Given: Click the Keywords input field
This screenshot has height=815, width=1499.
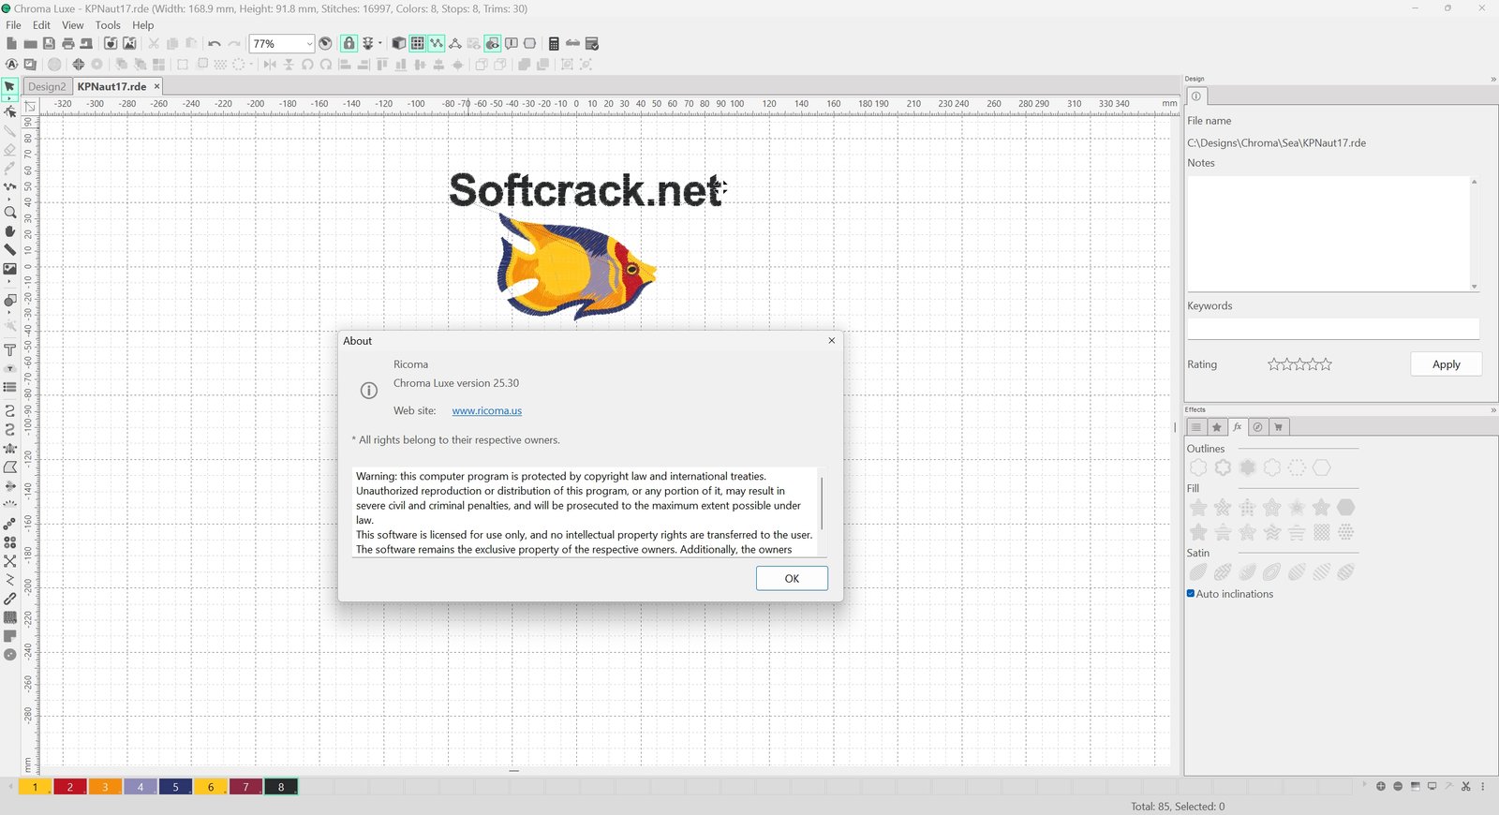Looking at the screenshot, I should pos(1333,328).
